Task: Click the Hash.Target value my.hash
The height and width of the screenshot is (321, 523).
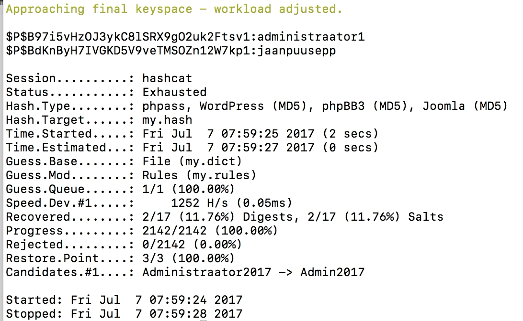Action: (x=167, y=120)
